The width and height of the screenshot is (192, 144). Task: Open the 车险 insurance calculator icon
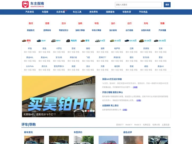point(97,23)
